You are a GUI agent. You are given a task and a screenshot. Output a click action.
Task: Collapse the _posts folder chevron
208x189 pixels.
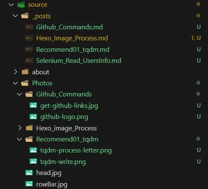click(15, 16)
